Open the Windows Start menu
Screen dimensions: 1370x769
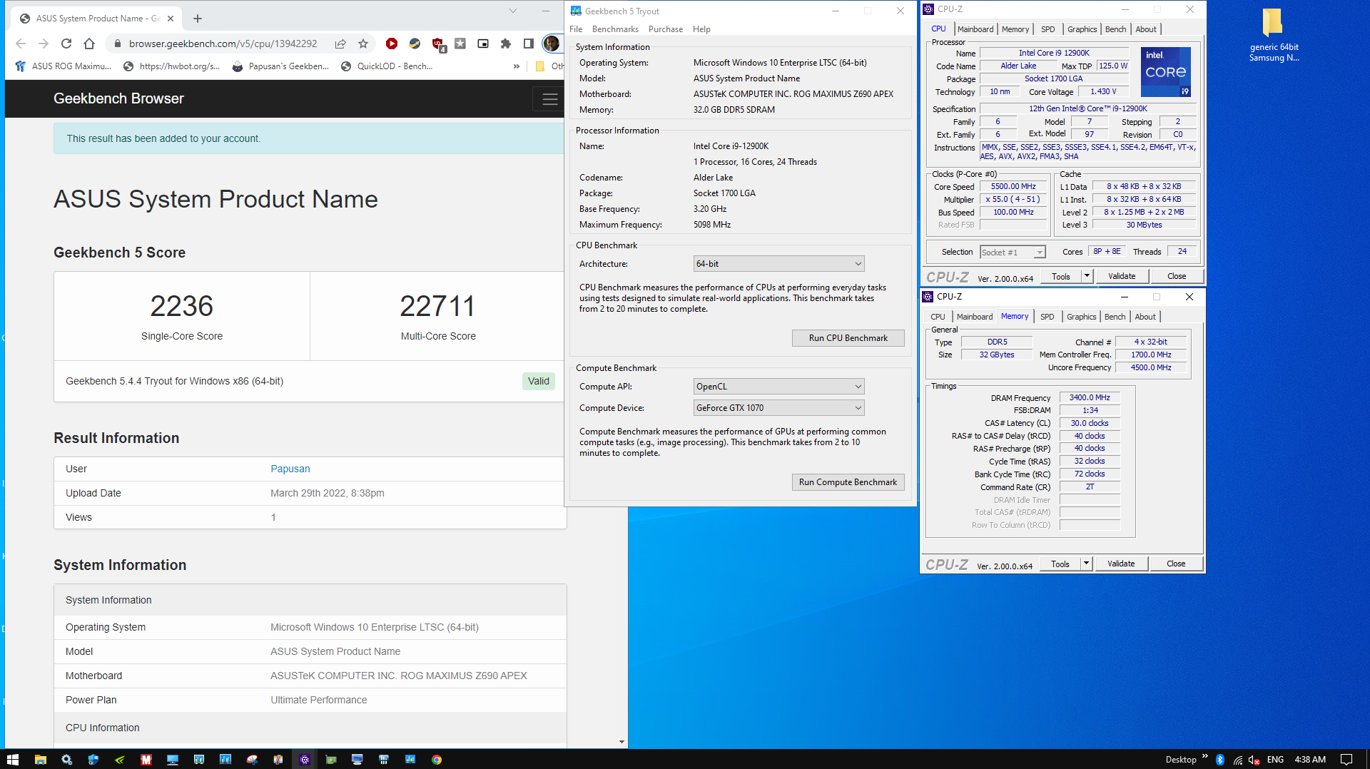tap(13, 760)
